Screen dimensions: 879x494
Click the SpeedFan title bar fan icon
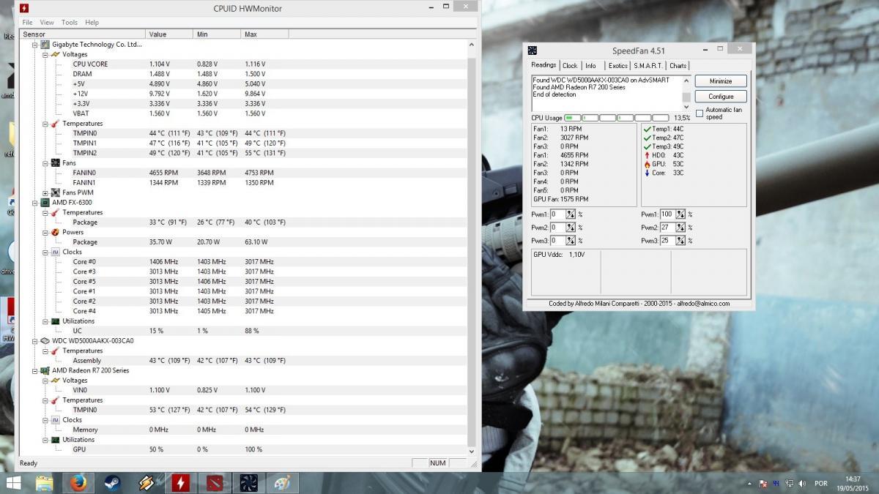(533, 50)
